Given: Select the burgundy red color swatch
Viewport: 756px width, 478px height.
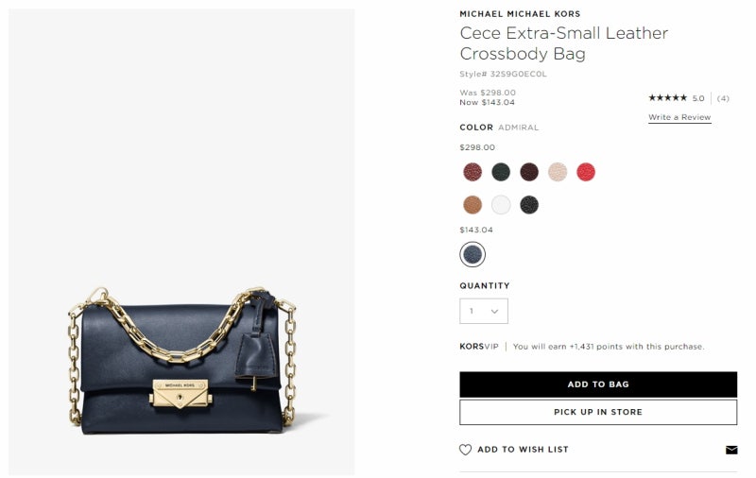Looking at the screenshot, I should coord(472,172).
